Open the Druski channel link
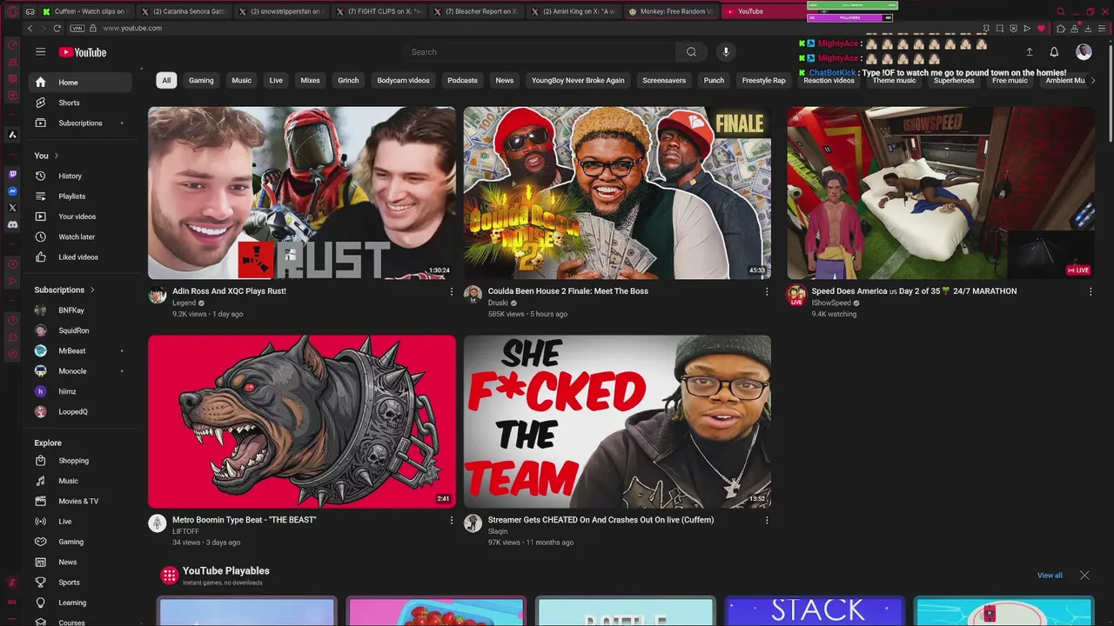Image resolution: width=1114 pixels, height=626 pixels. point(498,303)
